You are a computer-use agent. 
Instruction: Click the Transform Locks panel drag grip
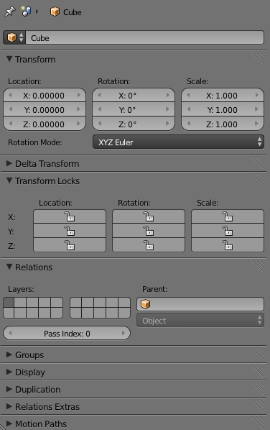pyautogui.click(x=258, y=180)
